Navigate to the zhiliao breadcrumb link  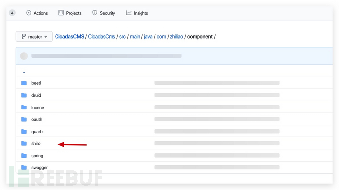click(176, 37)
